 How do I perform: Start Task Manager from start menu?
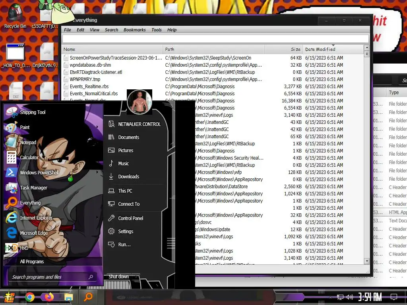33,187
